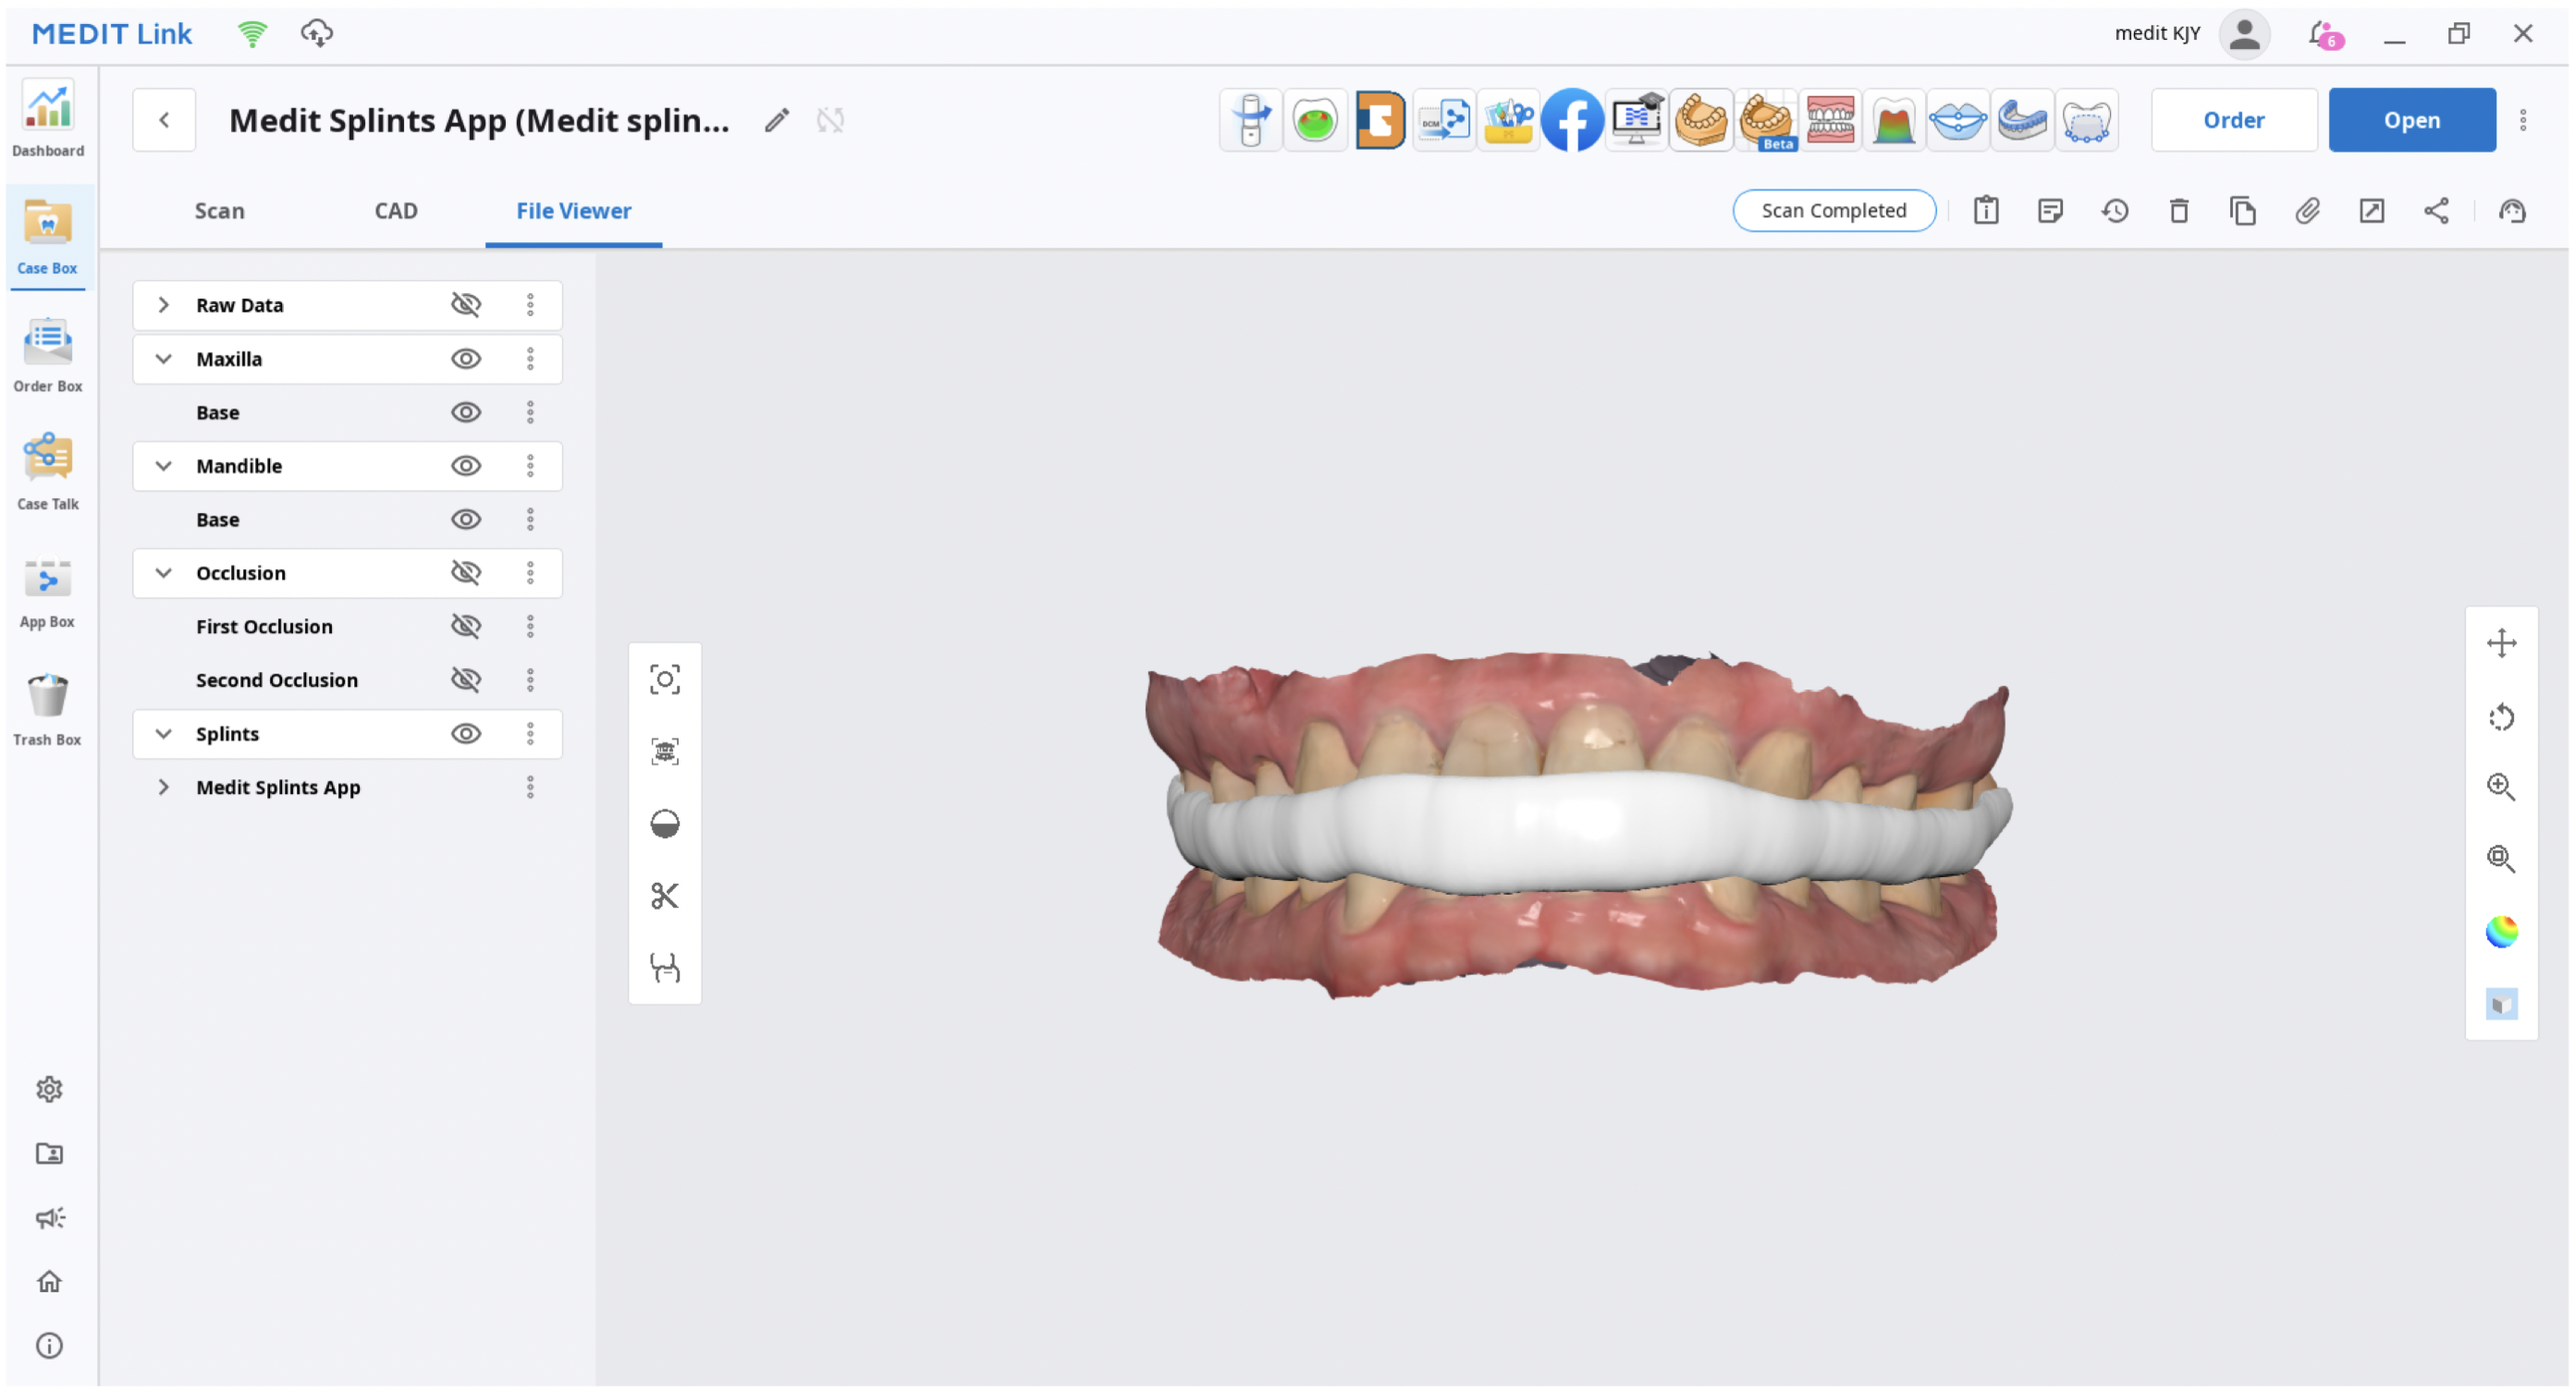Expand the Medit Splints App group
Viewport: 2576px width, 1392px height.
tap(164, 787)
